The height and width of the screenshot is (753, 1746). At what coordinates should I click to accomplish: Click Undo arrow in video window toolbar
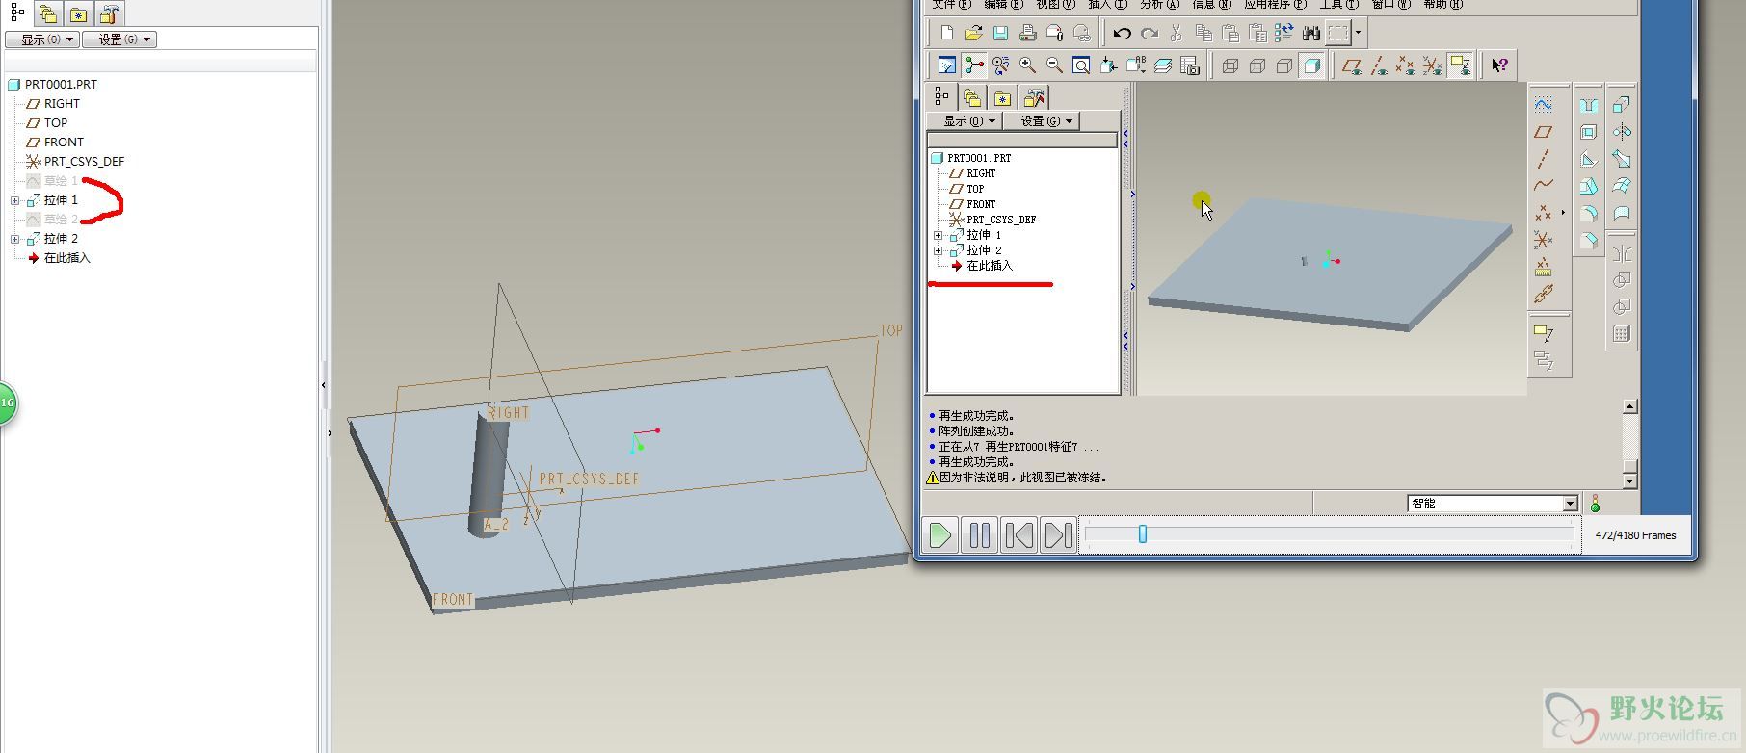(1122, 33)
